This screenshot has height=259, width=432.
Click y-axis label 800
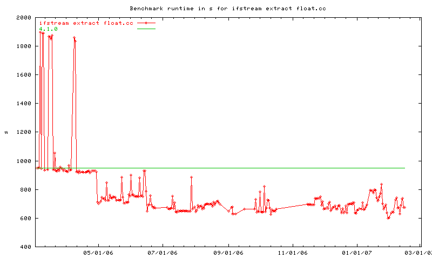pyautogui.click(x=26, y=189)
